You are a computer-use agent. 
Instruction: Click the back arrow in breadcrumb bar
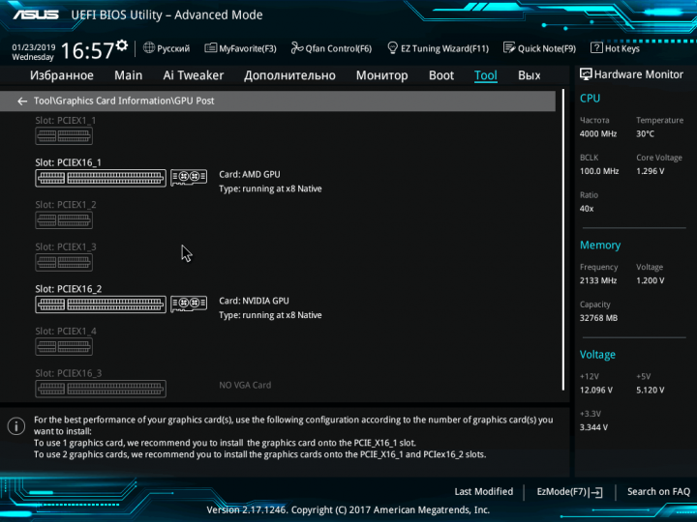22,101
